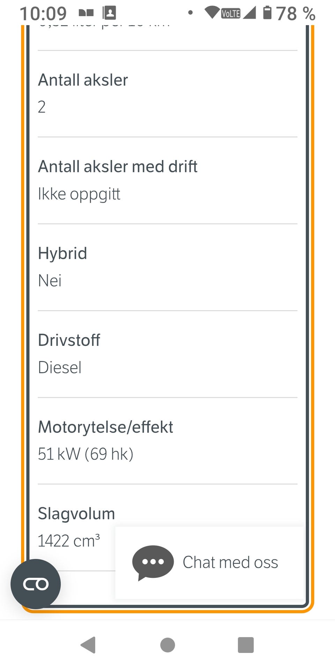
Task: Tap the cellular signal strength icon
Action: coord(249,13)
